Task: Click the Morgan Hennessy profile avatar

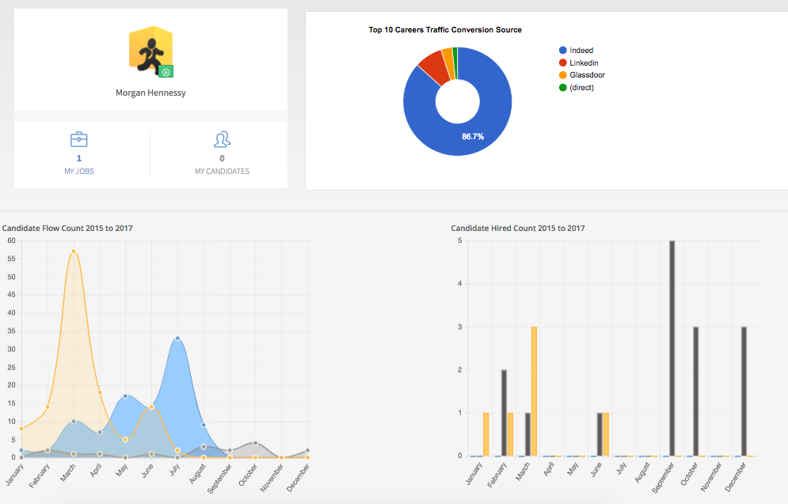Action: (x=150, y=49)
